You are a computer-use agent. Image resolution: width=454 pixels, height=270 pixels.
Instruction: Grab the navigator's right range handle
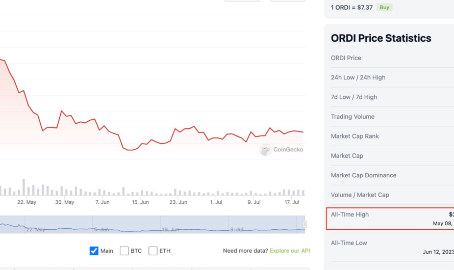coord(305,224)
